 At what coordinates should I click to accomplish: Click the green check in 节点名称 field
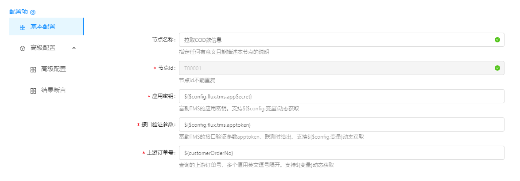(497, 40)
